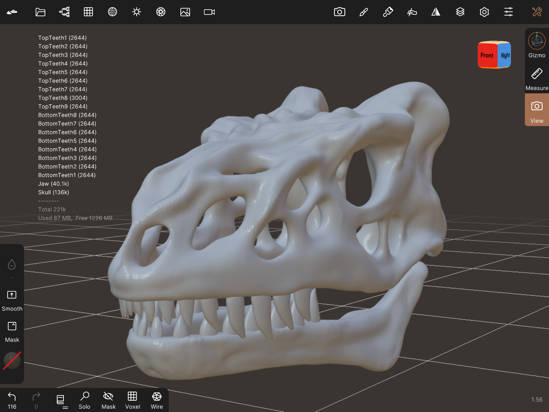Image resolution: width=549 pixels, height=412 pixels.
Task: Open the Files folder menu
Action: tap(40, 12)
